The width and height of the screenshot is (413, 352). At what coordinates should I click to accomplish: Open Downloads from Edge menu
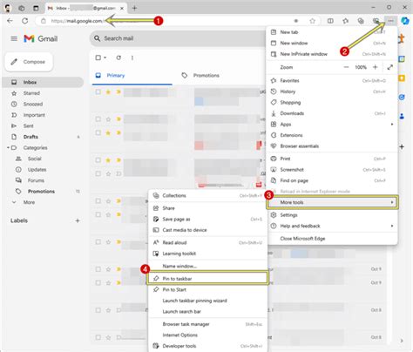(x=332, y=113)
